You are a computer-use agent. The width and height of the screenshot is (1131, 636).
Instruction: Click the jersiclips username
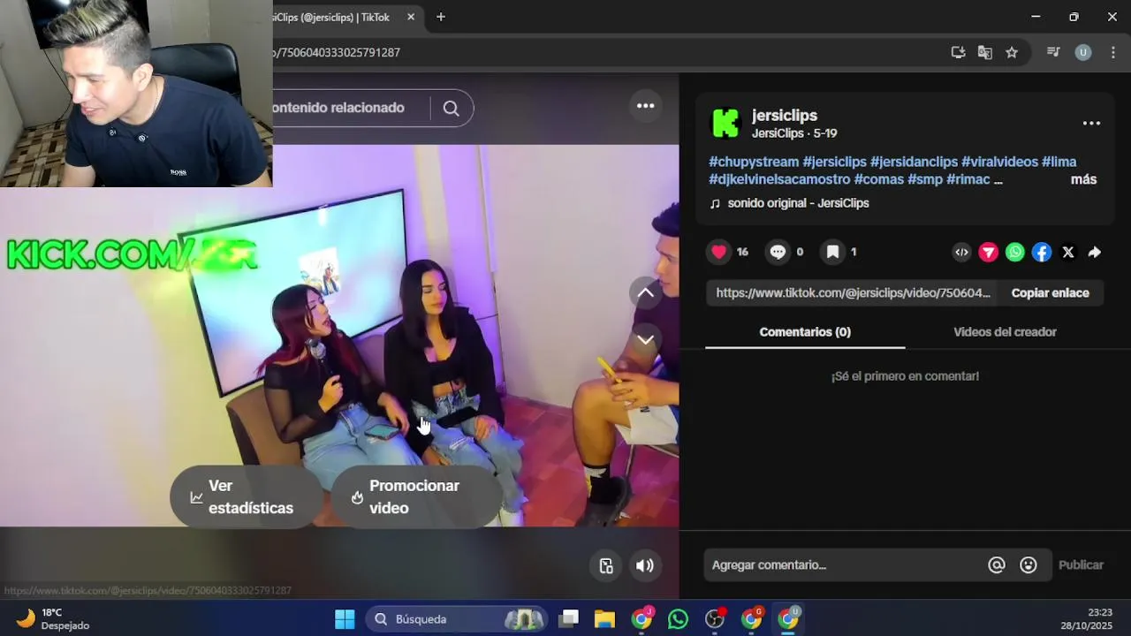pyautogui.click(x=785, y=116)
